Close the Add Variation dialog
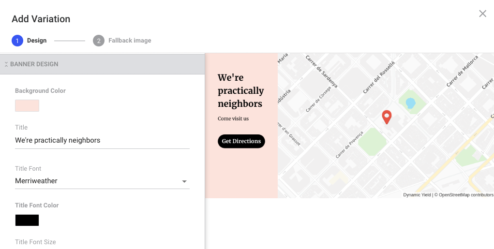Image resolution: width=494 pixels, height=249 pixels. (482, 14)
